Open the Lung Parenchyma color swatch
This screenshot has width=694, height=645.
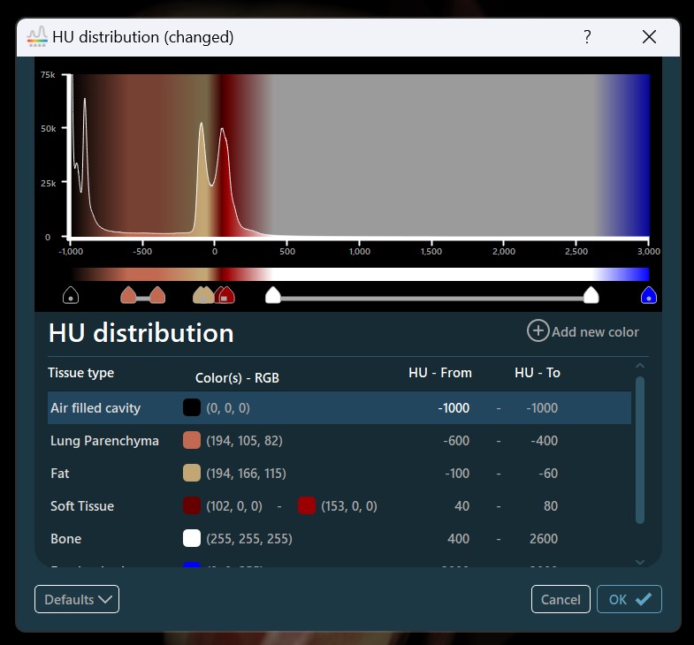(x=192, y=441)
